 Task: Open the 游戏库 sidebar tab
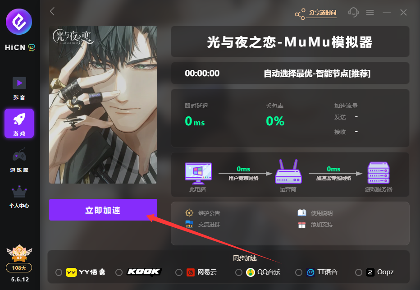point(19,160)
